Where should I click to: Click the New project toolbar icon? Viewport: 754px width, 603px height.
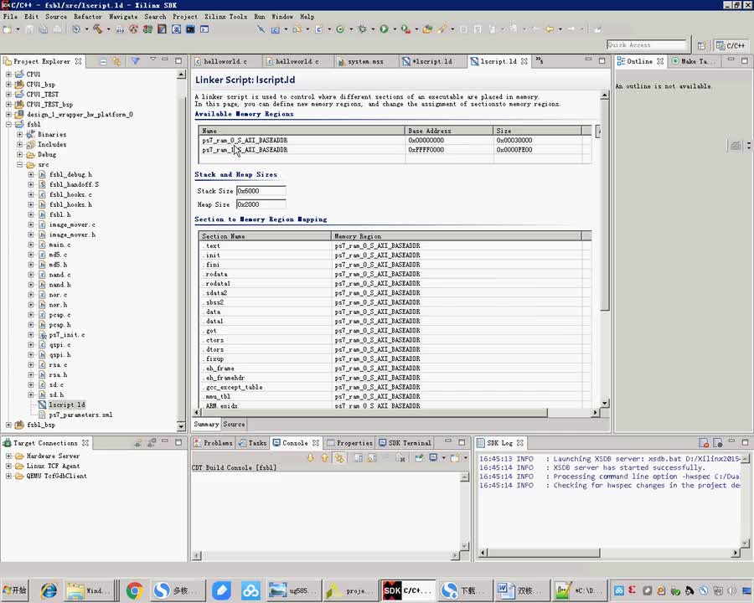[x=8, y=29]
